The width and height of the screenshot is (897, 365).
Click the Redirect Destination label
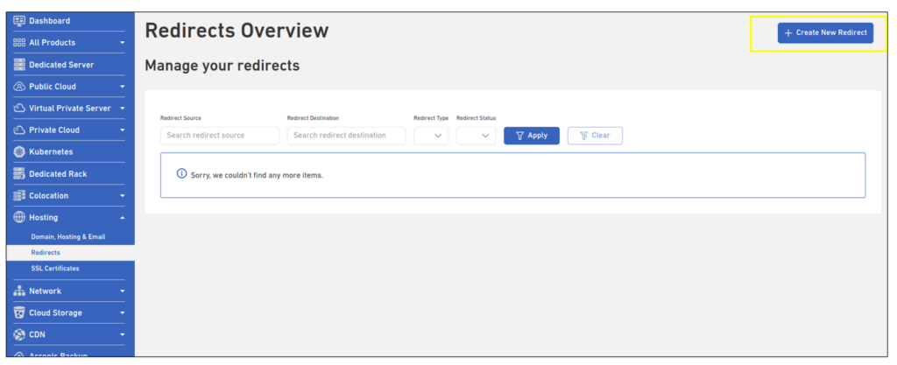point(313,118)
